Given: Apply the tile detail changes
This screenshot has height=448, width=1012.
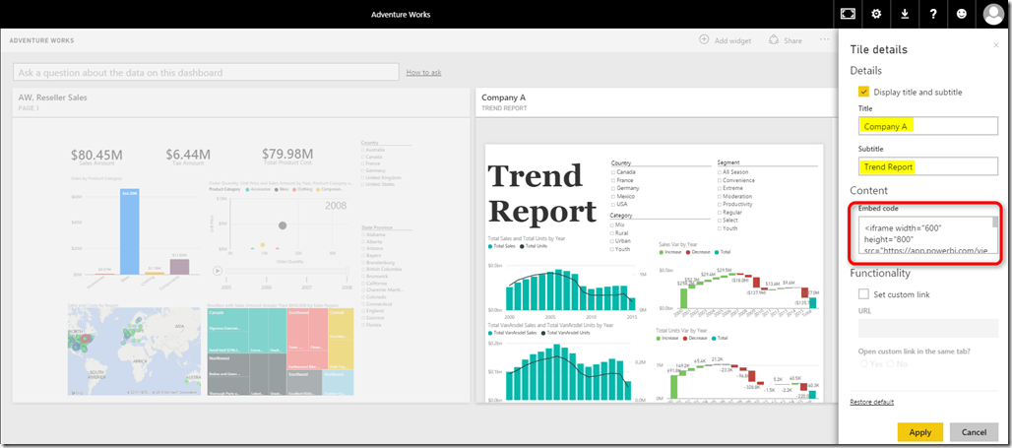Looking at the screenshot, I should click(920, 432).
